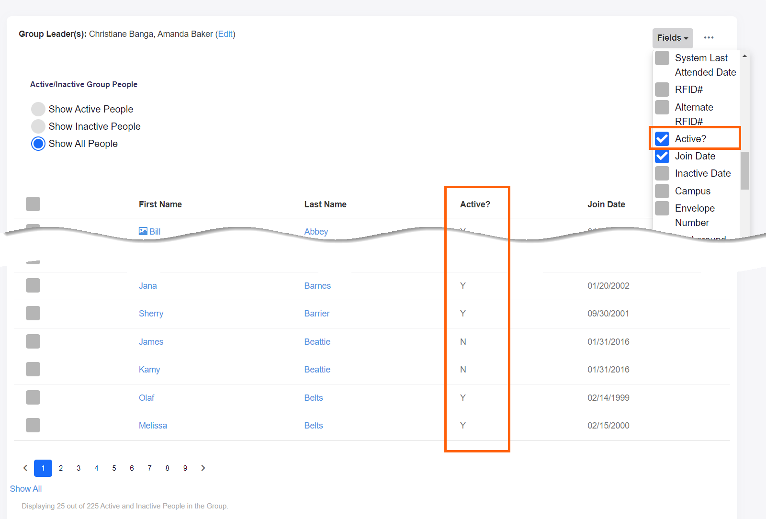Enable the Campus field in dropdown
The image size is (766, 519).
(x=662, y=191)
